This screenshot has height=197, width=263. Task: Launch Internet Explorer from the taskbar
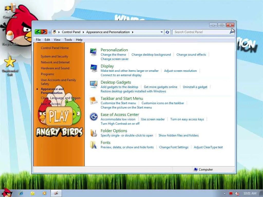click(x=21, y=193)
